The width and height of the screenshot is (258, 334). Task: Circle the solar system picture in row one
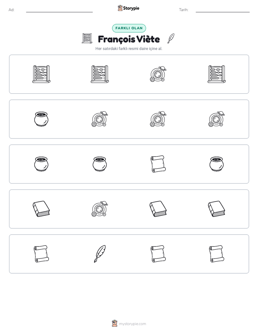tap(158, 74)
